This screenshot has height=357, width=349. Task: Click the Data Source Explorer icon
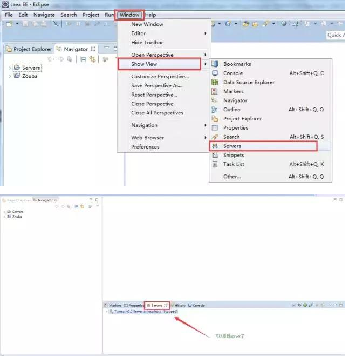tap(215, 83)
